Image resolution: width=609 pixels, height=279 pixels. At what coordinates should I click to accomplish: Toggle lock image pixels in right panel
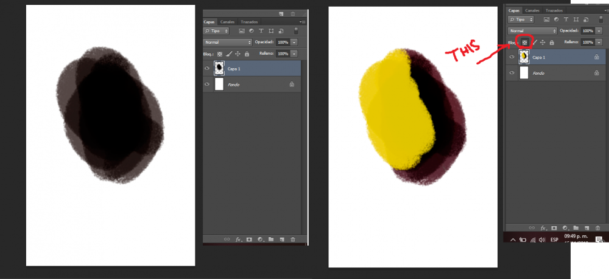(535, 43)
